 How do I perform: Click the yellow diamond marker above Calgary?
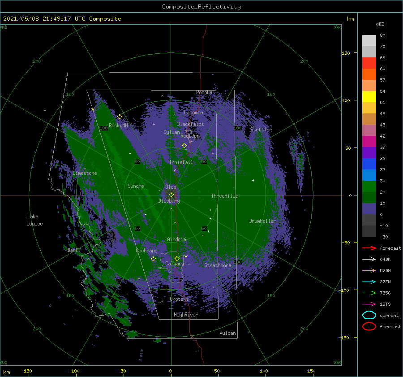coord(177,258)
